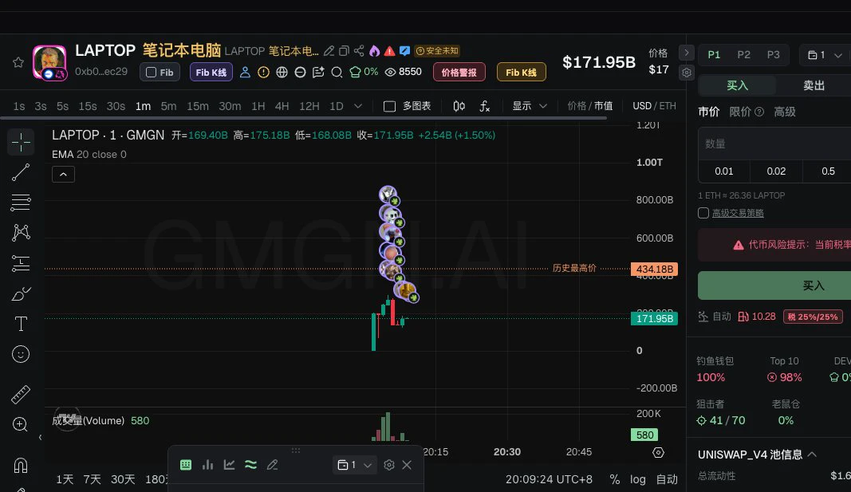Screen dimensions: 851x492
Task: Select the crosshair cursor tool
Action: click(x=21, y=142)
